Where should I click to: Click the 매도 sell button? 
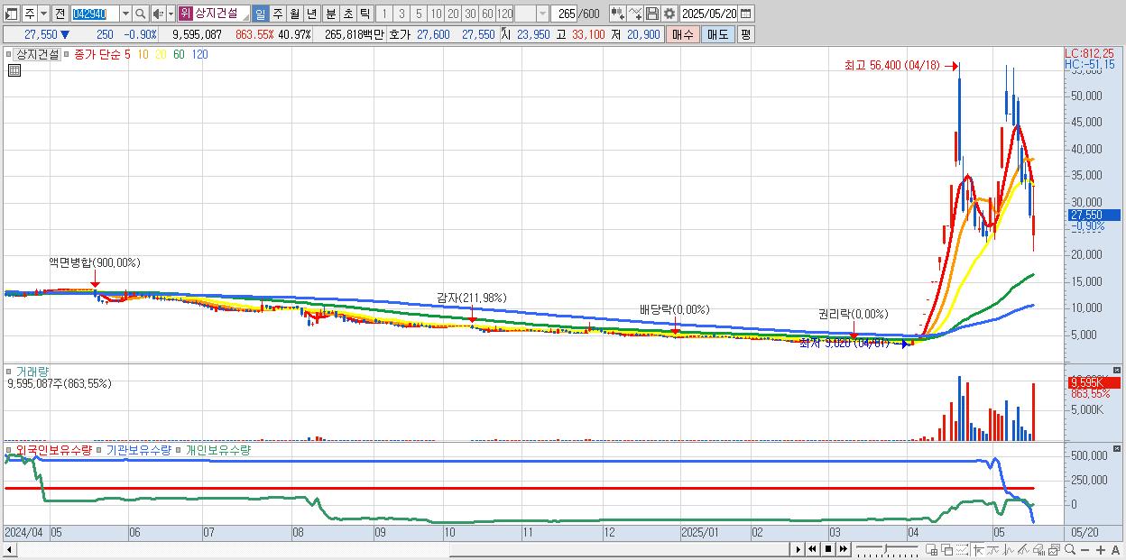pos(717,34)
